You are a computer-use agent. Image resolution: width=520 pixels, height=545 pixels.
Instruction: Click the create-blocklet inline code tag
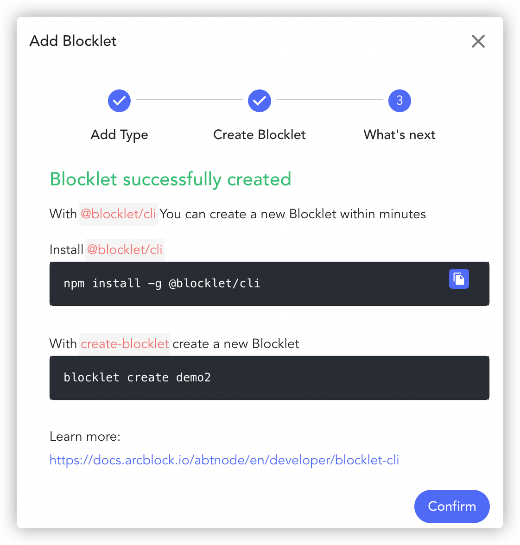tap(125, 344)
